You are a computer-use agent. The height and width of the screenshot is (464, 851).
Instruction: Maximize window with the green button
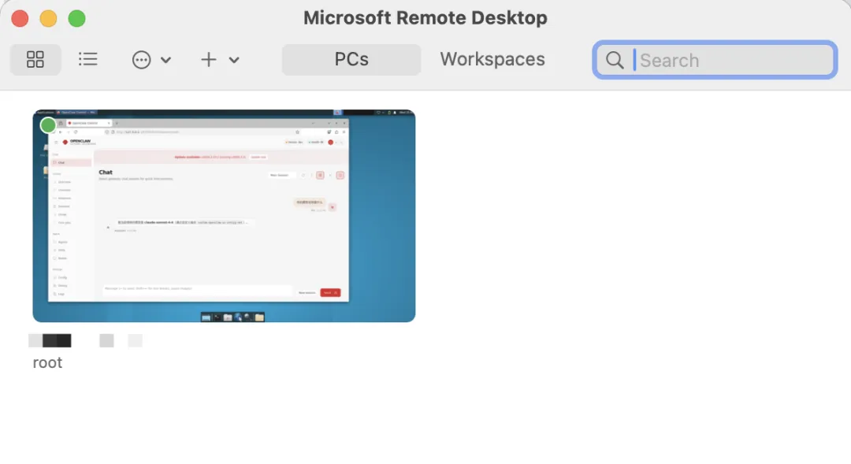click(x=76, y=18)
